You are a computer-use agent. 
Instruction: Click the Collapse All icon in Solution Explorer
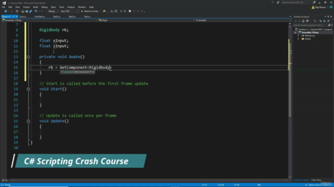point(328,21)
